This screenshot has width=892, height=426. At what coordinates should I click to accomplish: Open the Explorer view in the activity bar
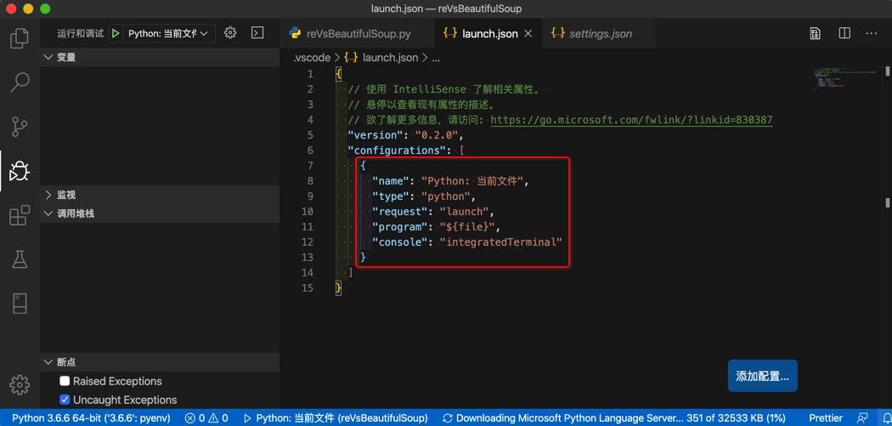20,38
